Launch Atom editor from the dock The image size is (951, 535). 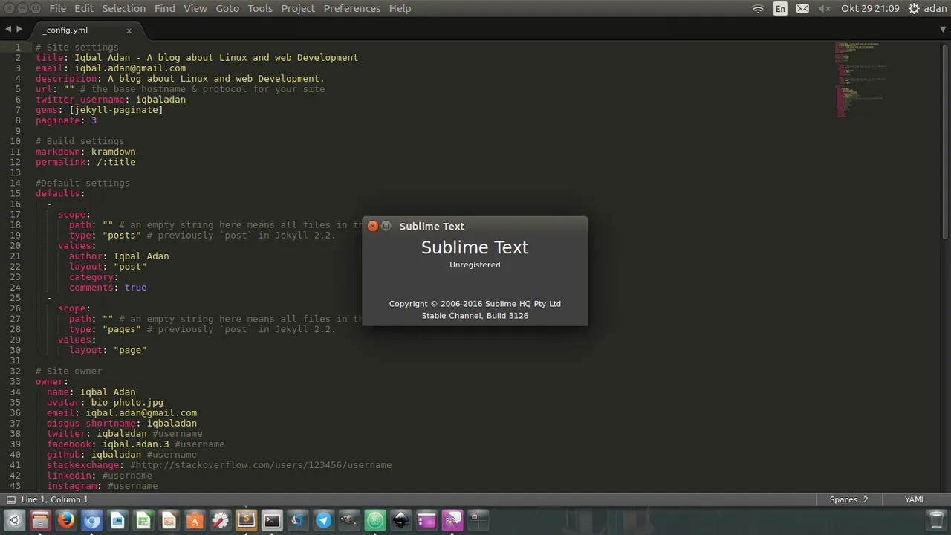(x=374, y=520)
